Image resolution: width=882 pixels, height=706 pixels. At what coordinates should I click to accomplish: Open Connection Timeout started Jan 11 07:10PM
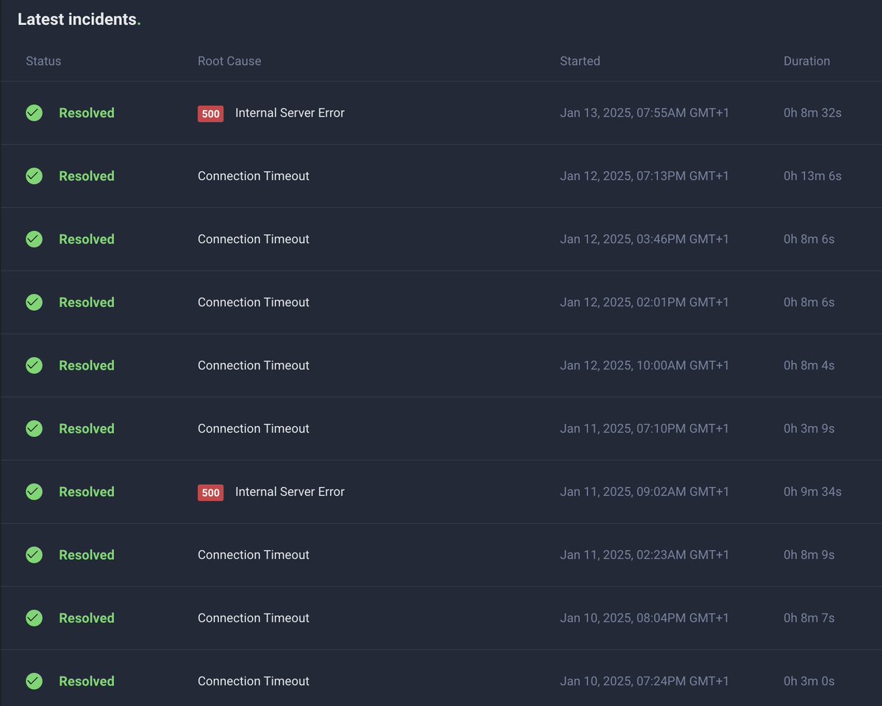[254, 428]
